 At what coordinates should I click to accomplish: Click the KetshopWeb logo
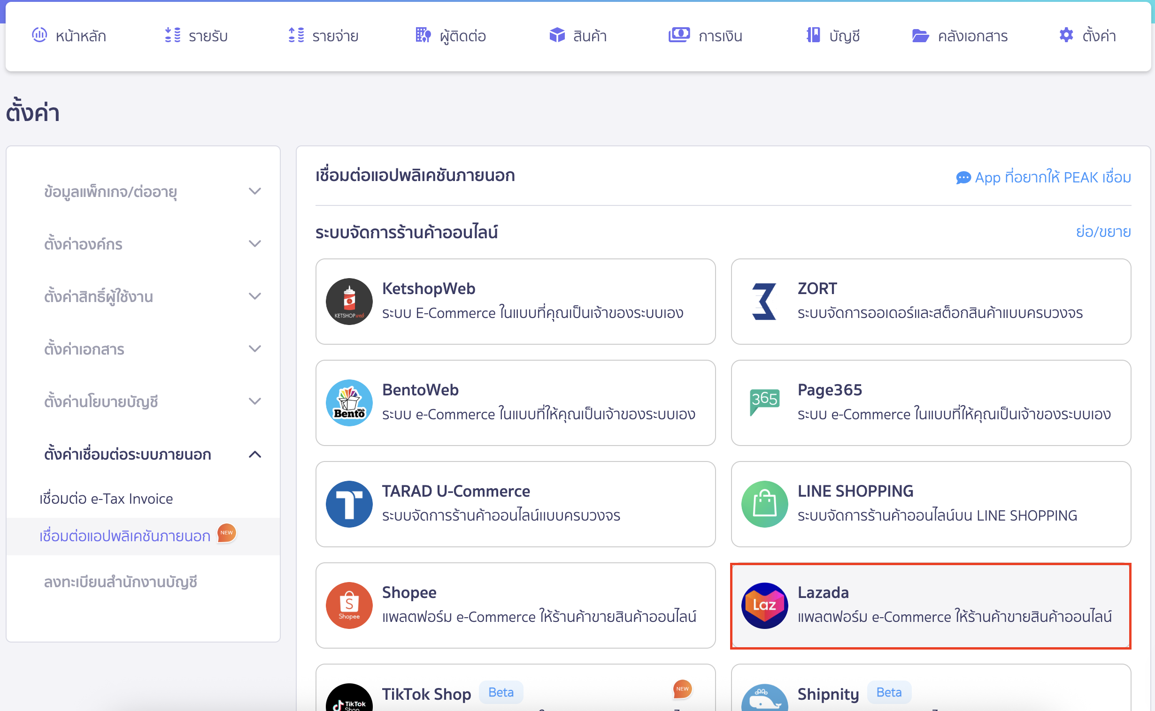349,302
